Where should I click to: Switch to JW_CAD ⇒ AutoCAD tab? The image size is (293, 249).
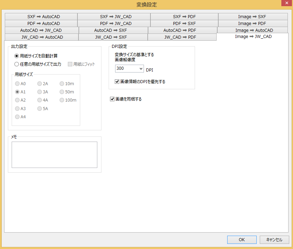(x=42, y=37)
